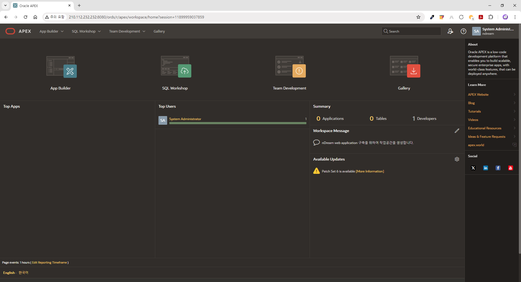Open the App Builder large icon
Screen dimensions: 521x282
click(x=62, y=67)
